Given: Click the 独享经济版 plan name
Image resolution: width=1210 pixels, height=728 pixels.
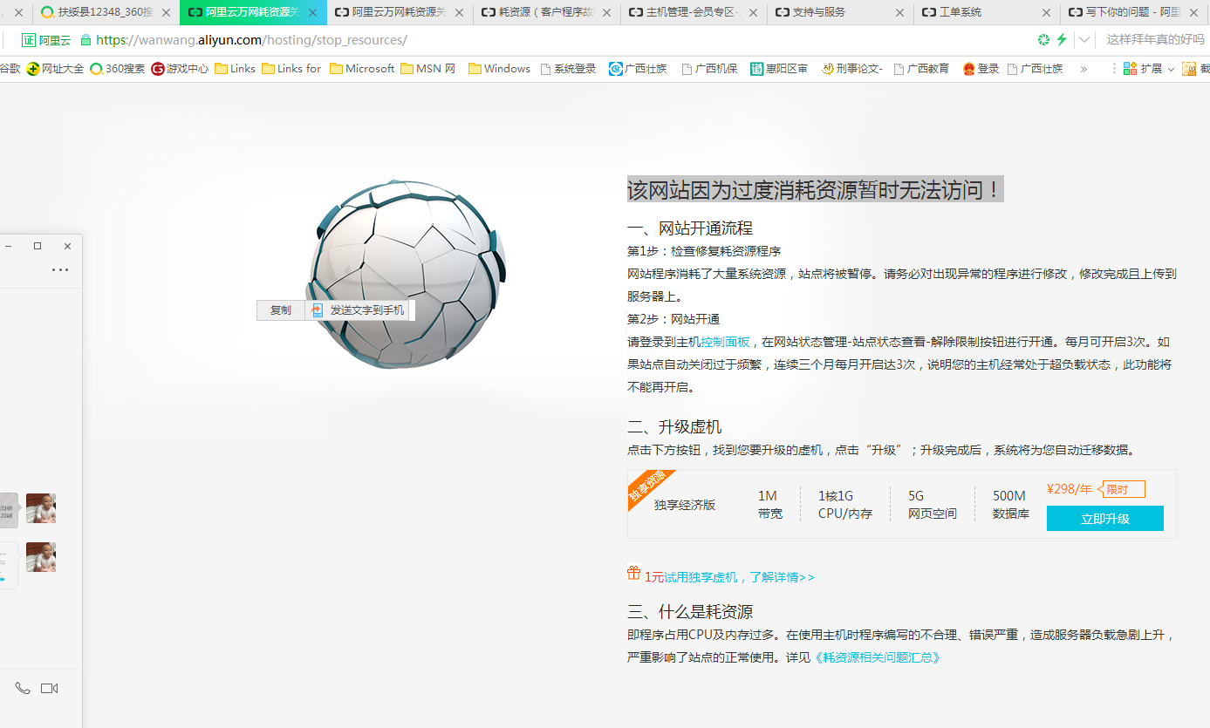Looking at the screenshot, I should click(x=685, y=505).
